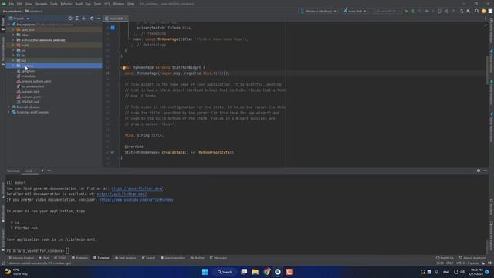
Task: Expand the android folder arrow
Action: coord(13,40)
